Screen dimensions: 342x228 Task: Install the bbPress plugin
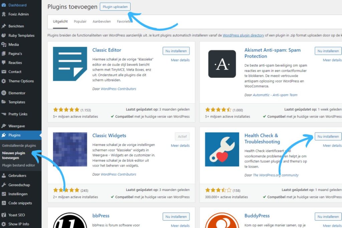click(x=176, y=217)
